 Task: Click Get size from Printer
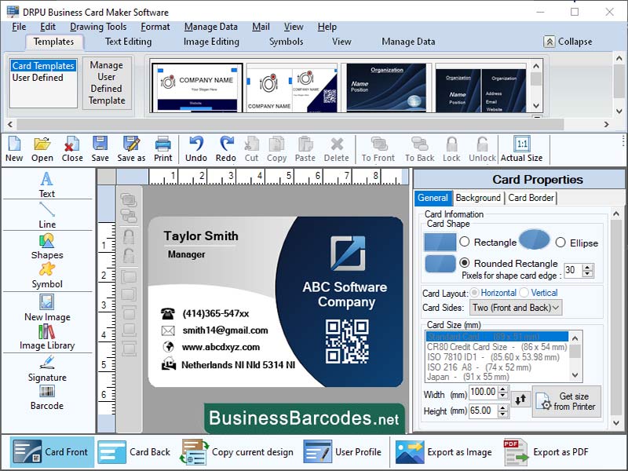566,401
